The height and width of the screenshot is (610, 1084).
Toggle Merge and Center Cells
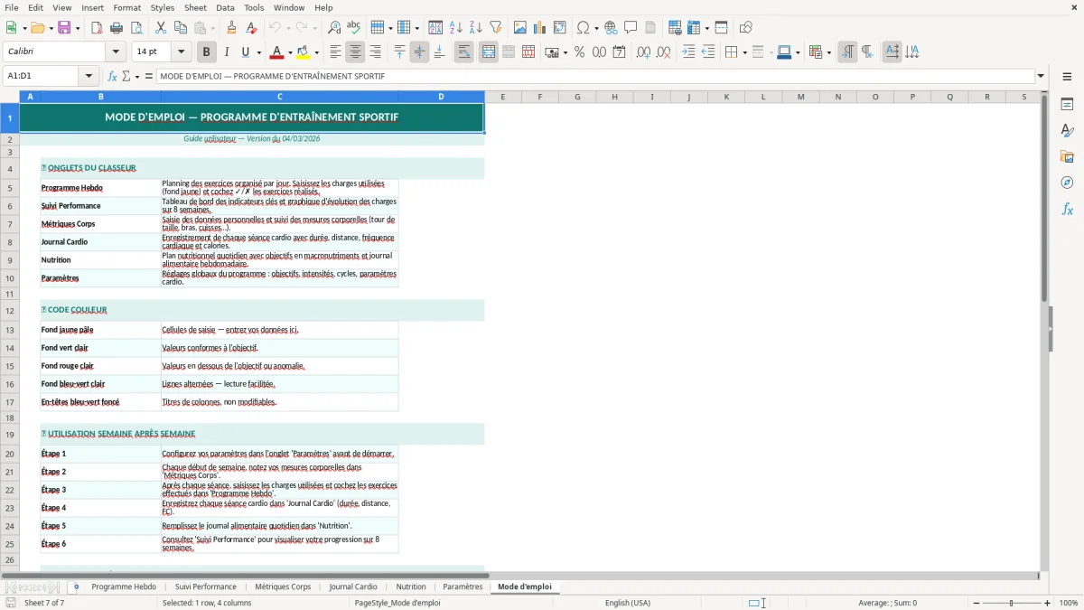(489, 52)
